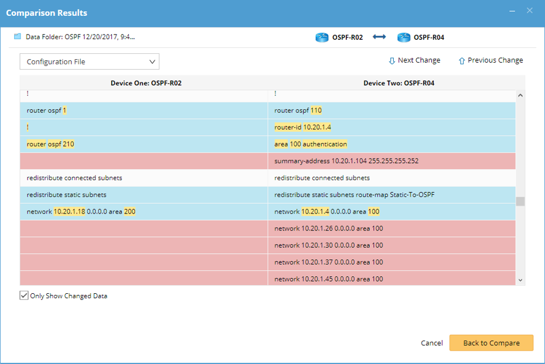Click the OSPF-R04 router device icon
This screenshot has height=364, width=545.
[x=404, y=37]
